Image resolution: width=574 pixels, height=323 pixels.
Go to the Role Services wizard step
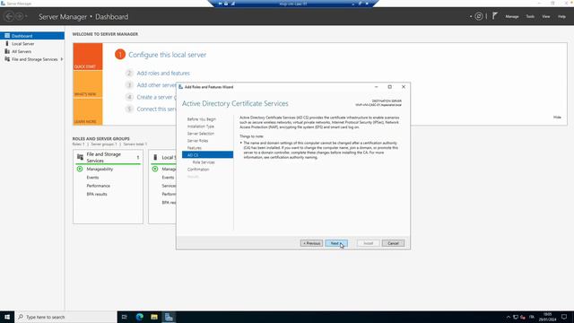pyautogui.click(x=204, y=162)
